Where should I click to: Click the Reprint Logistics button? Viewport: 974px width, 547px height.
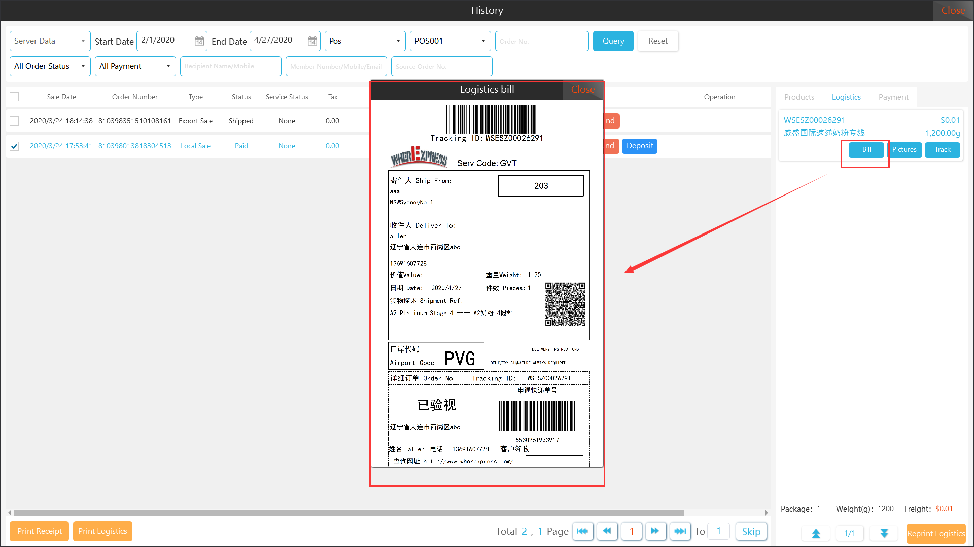(935, 534)
